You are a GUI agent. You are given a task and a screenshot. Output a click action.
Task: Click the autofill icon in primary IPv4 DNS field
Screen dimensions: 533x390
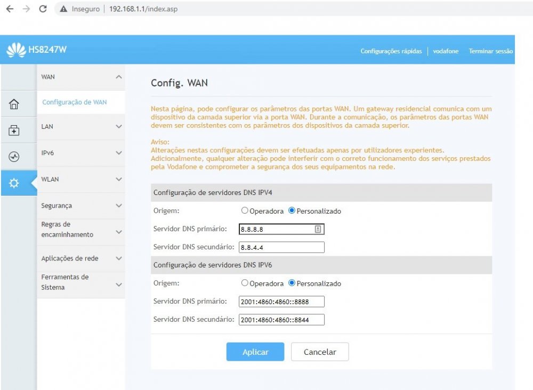coord(318,229)
